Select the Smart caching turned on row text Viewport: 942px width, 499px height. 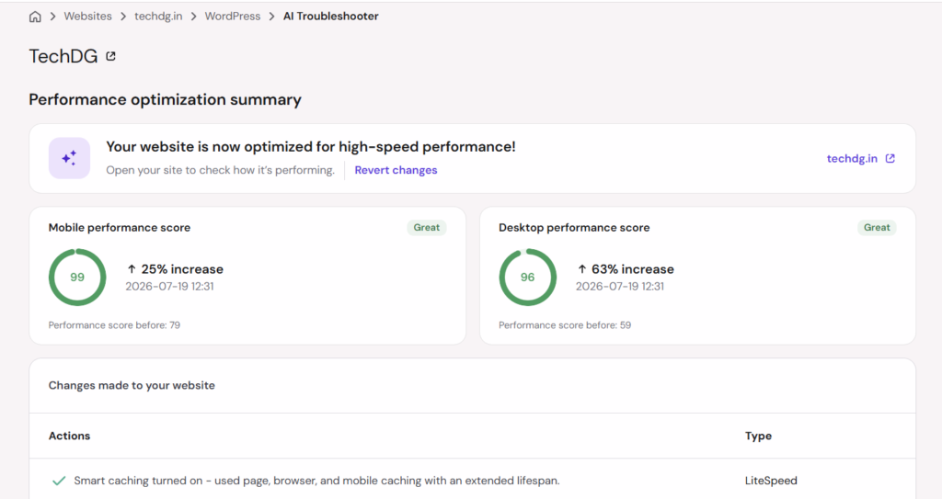click(316, 481)
